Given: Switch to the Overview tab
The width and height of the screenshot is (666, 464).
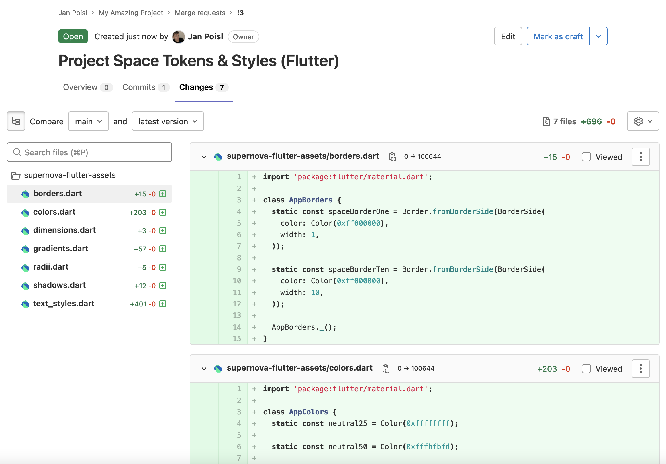Looking at the screenshot, I should coord(80,87).
